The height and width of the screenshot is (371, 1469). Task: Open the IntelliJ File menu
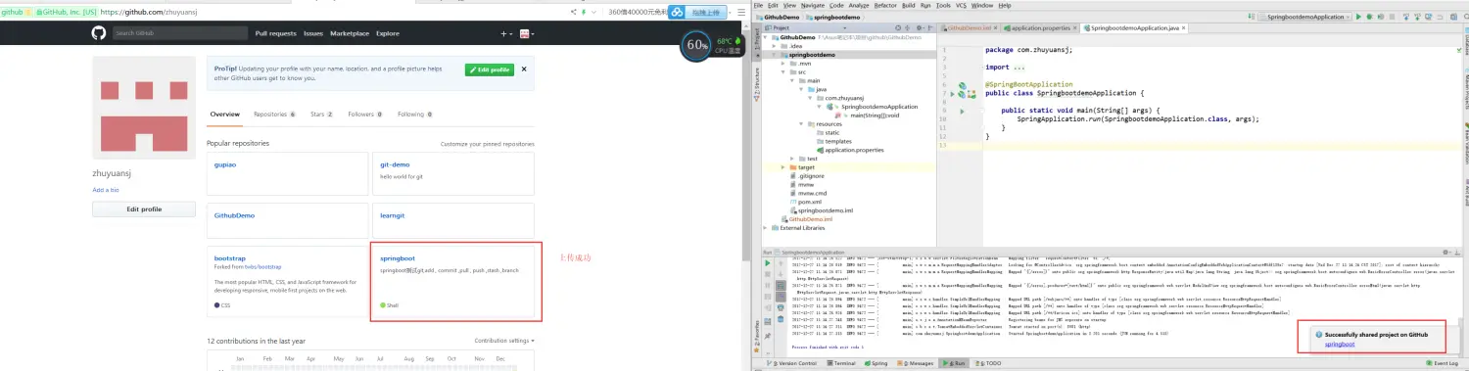click(759, 5)
